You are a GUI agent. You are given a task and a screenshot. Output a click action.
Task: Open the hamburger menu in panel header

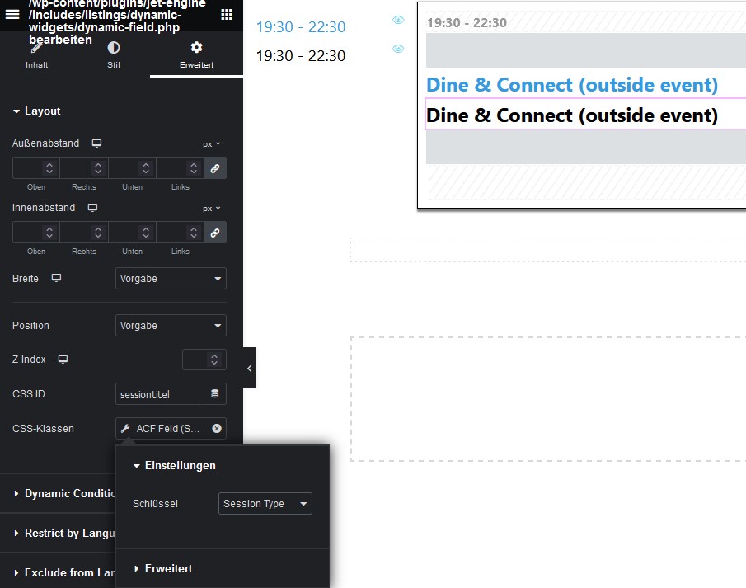(x=12, y=14)
